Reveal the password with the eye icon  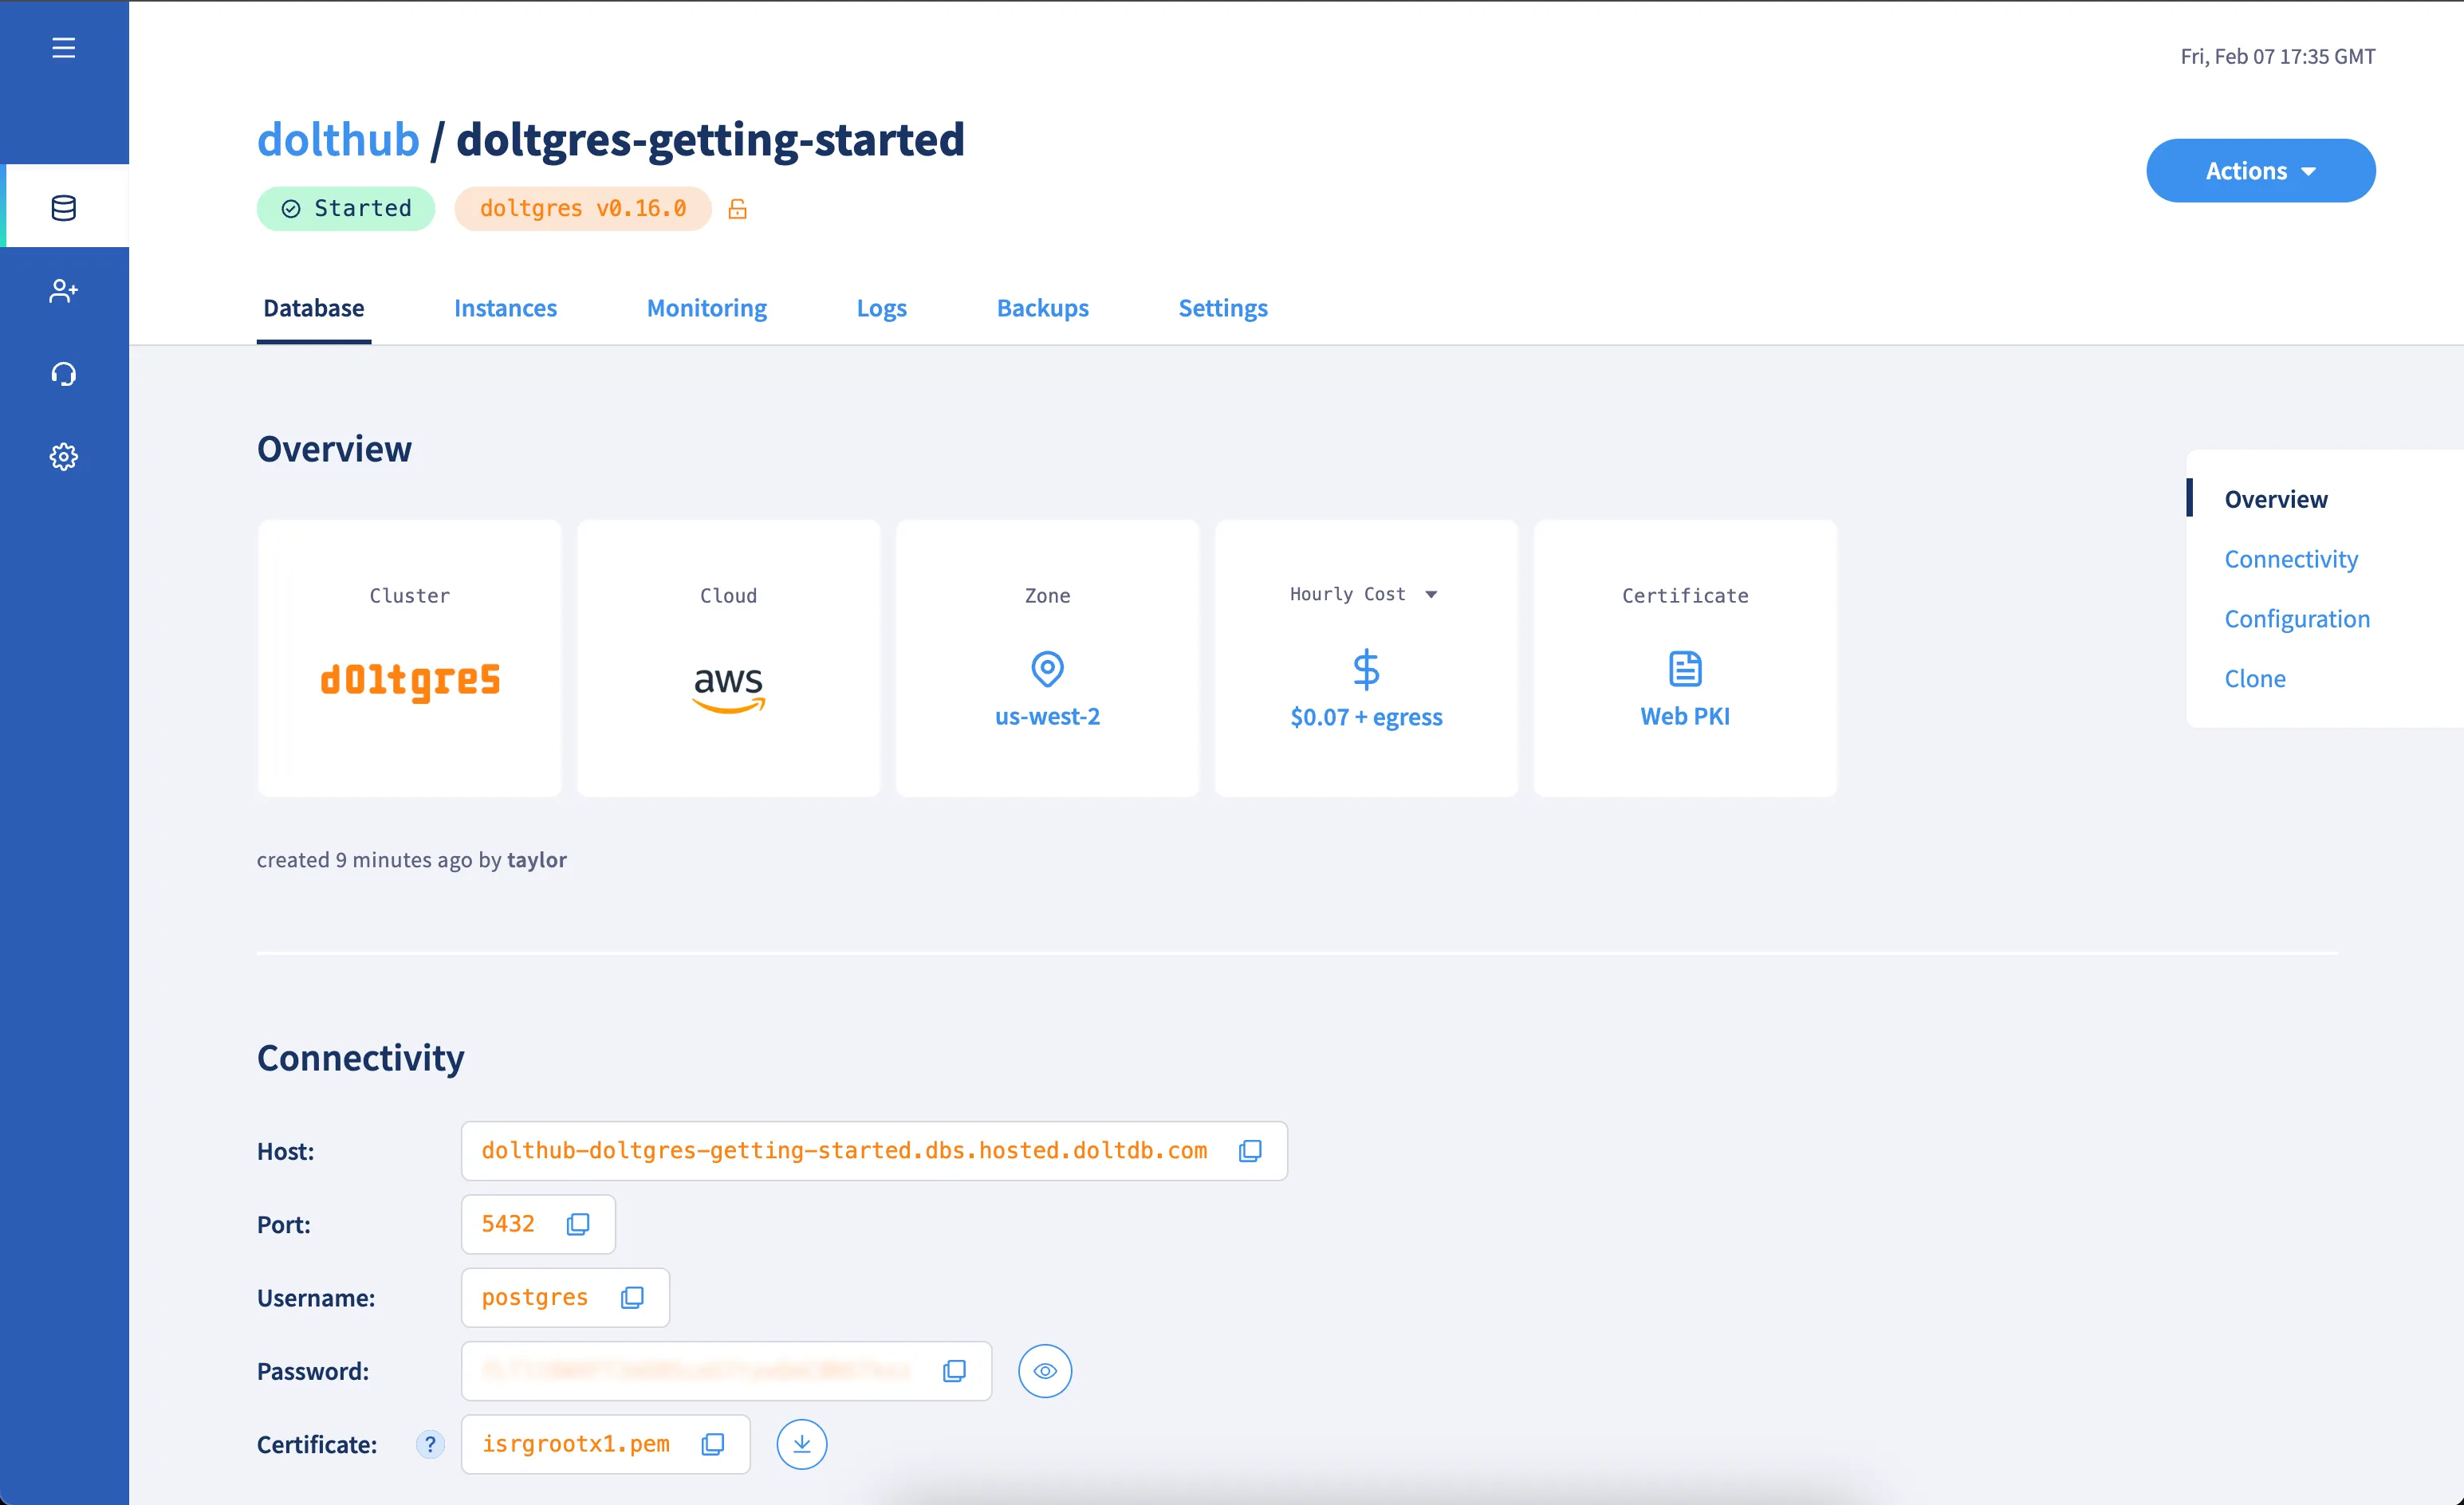pyautogui.click(x=1044, y=1370)
